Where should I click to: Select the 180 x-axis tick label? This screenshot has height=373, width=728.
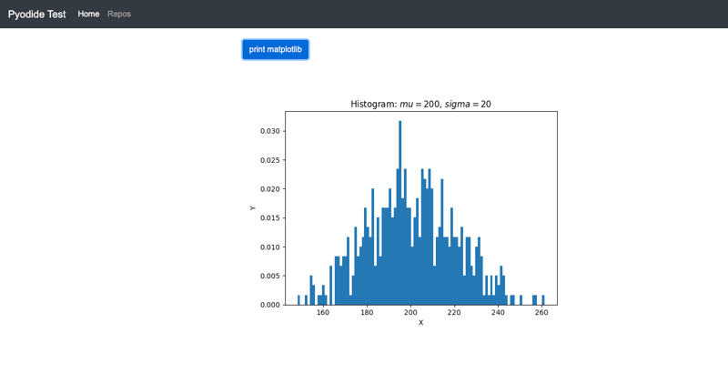(x=367, y=312)
